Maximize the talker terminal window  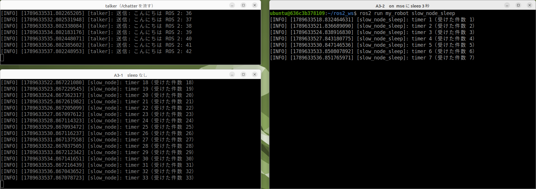(x=243, y=5)
